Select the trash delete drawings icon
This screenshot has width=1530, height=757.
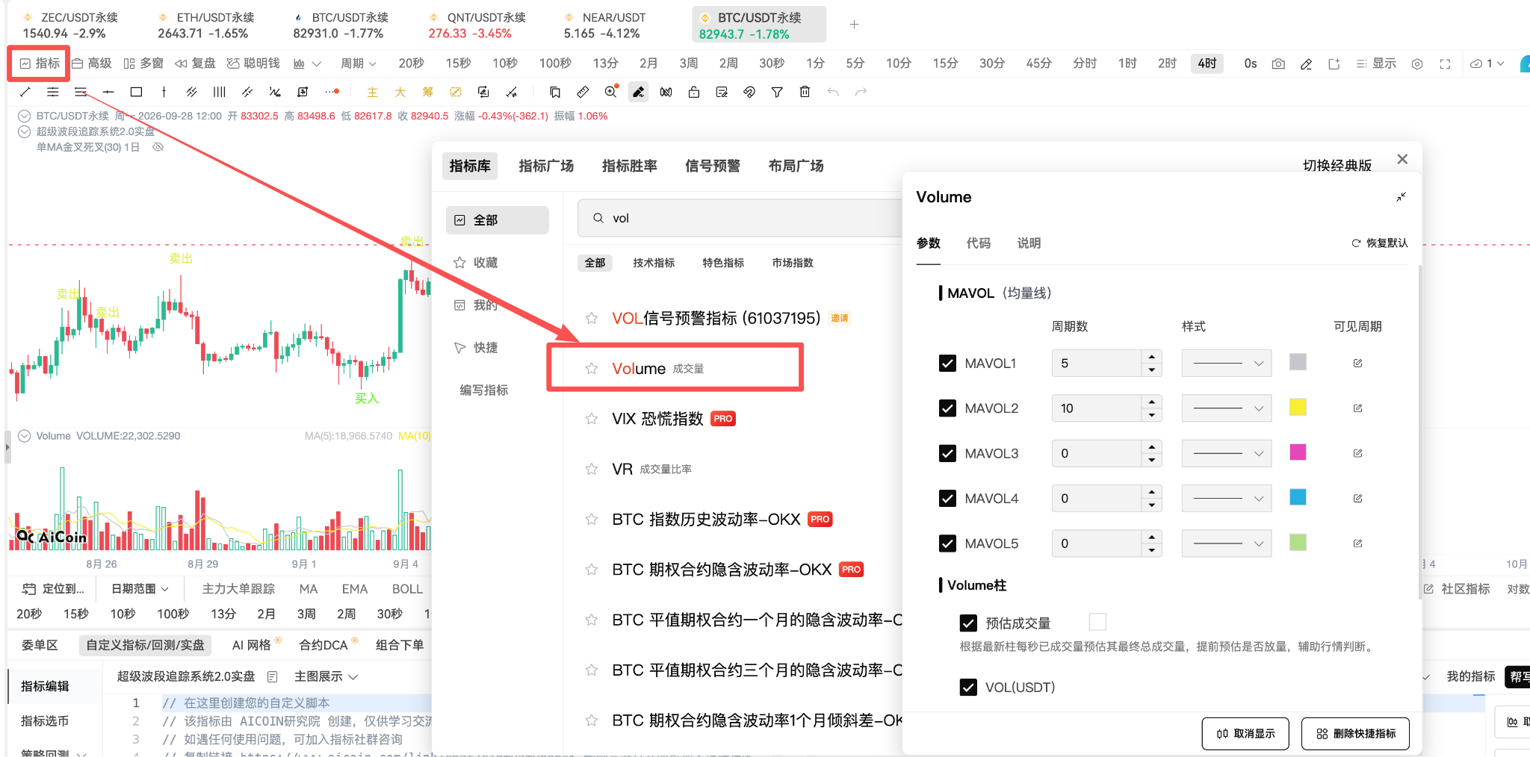tap(805, 92)
